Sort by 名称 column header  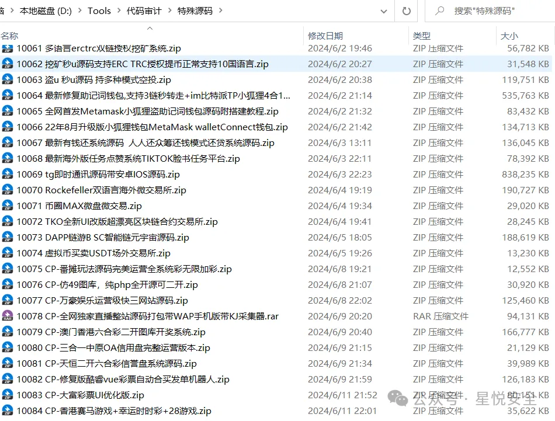click(9, 36)
